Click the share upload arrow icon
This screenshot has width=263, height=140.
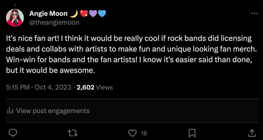pos(251,133)
